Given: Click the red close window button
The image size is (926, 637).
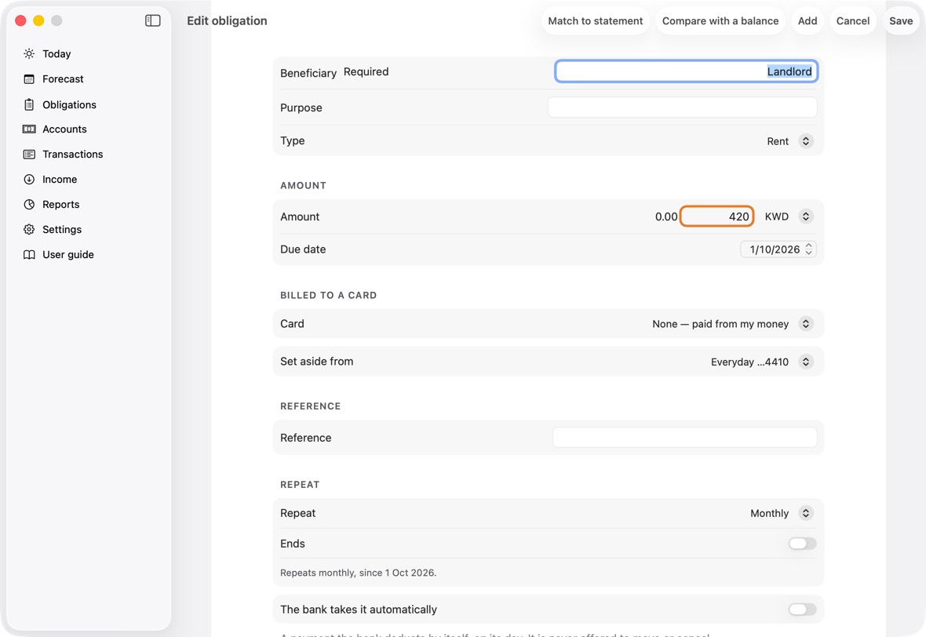Looking at the screenshot, I should (x=20, y=20).
